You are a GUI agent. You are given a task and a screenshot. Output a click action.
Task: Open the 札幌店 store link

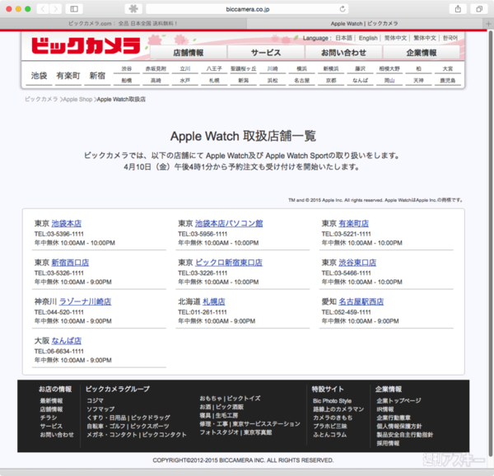[x=213, y=301]
